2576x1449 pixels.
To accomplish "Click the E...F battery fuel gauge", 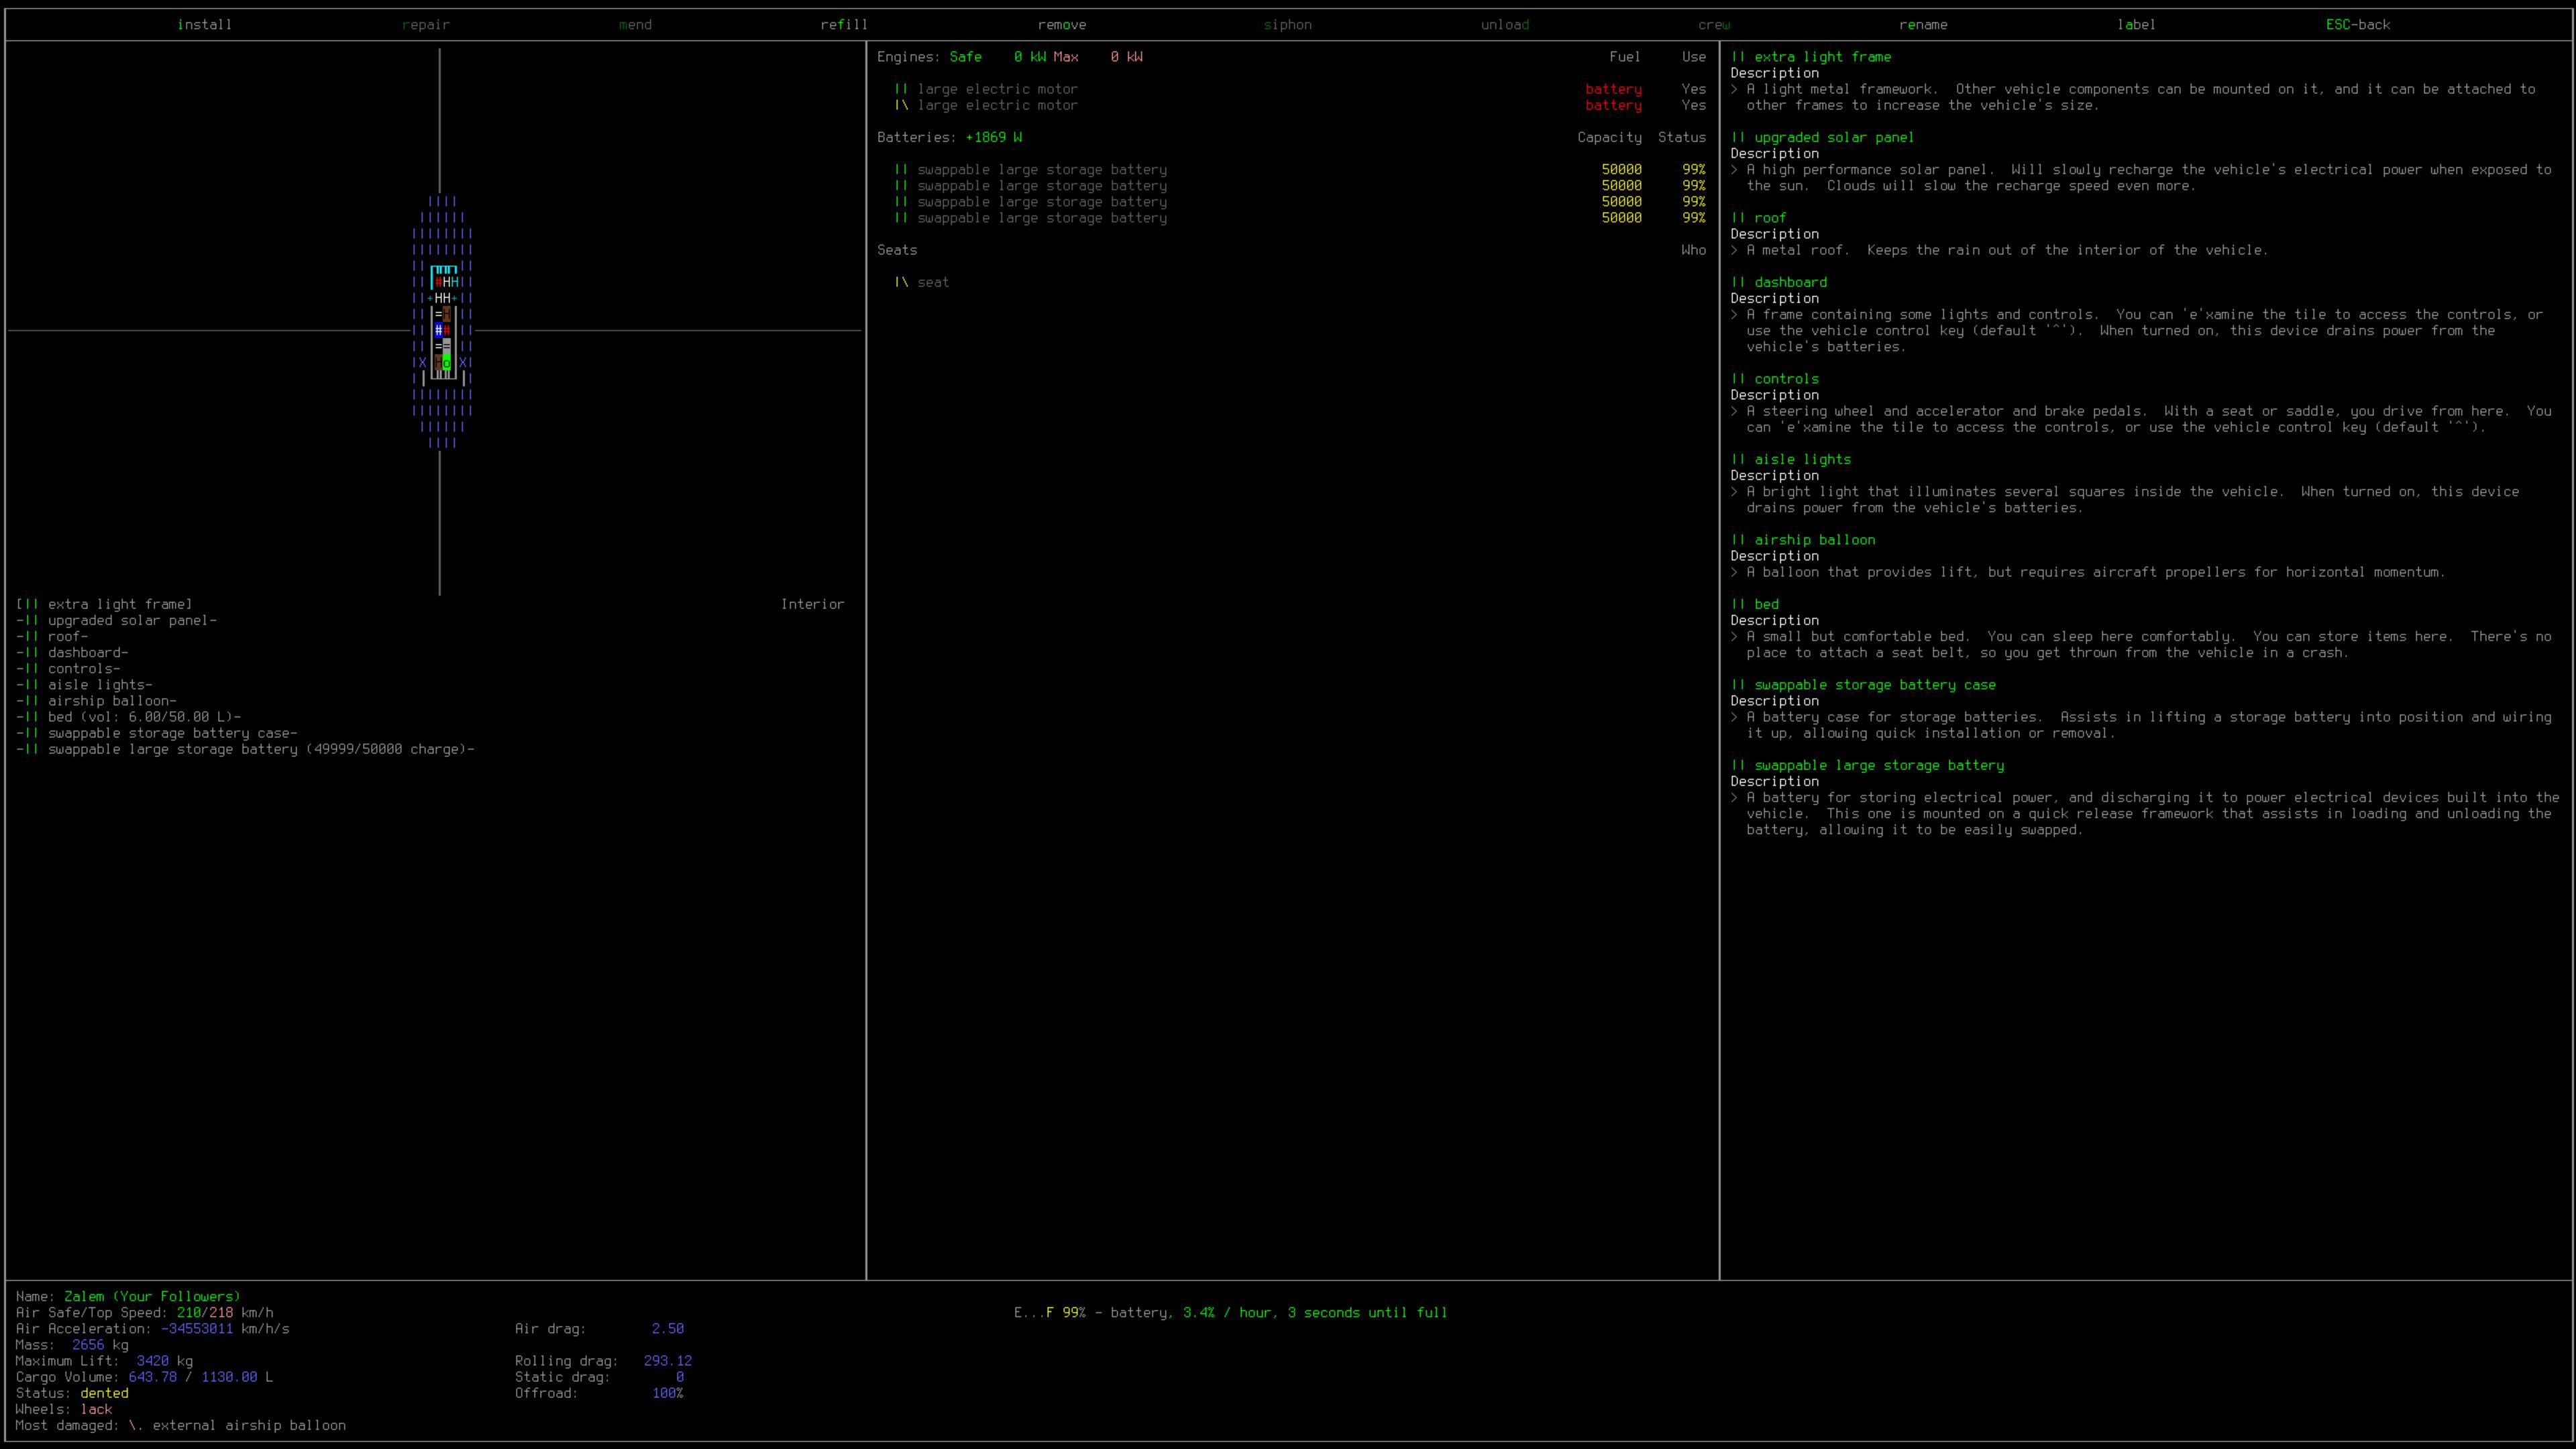I will point(1033,1312).
